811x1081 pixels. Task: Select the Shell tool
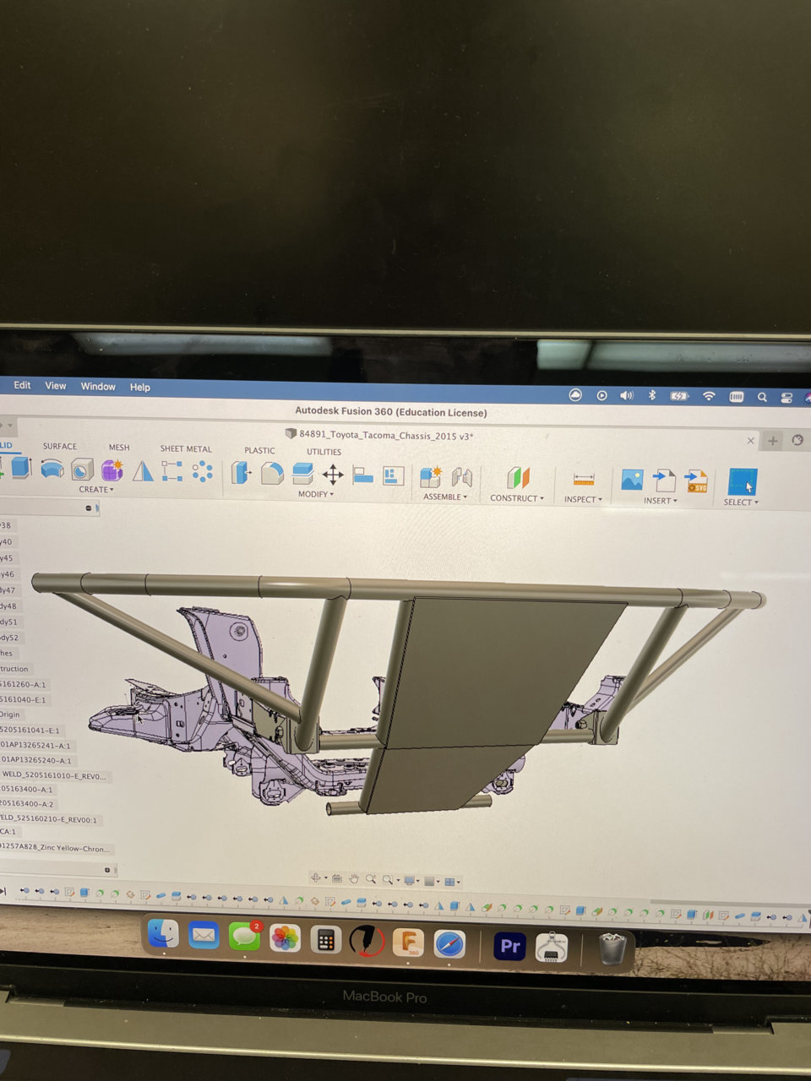[x=302, y=474]
